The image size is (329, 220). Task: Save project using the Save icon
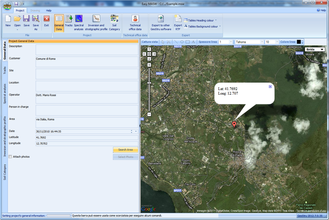[26, 21]
